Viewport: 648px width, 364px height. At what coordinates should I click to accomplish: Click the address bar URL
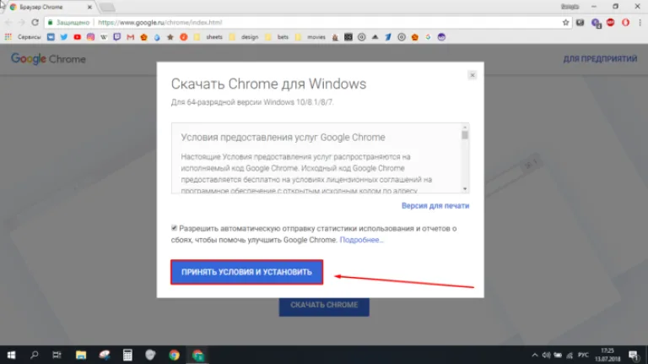tap(160, 22)
